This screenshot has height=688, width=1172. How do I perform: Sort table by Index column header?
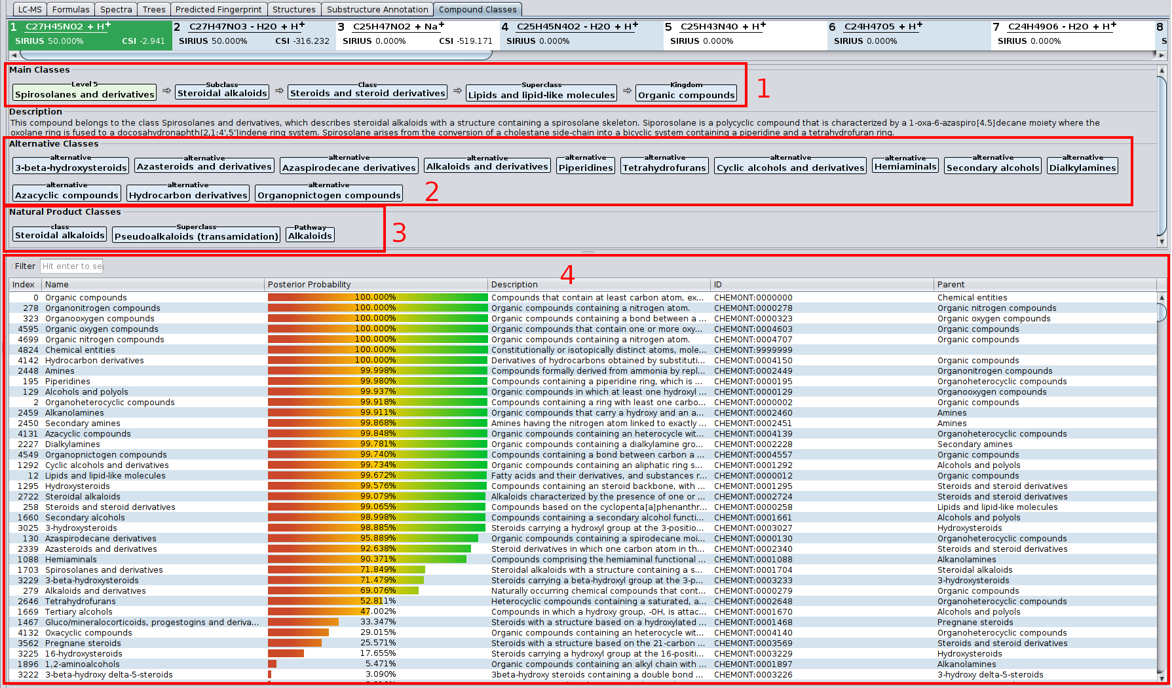[x=24, y=284]
